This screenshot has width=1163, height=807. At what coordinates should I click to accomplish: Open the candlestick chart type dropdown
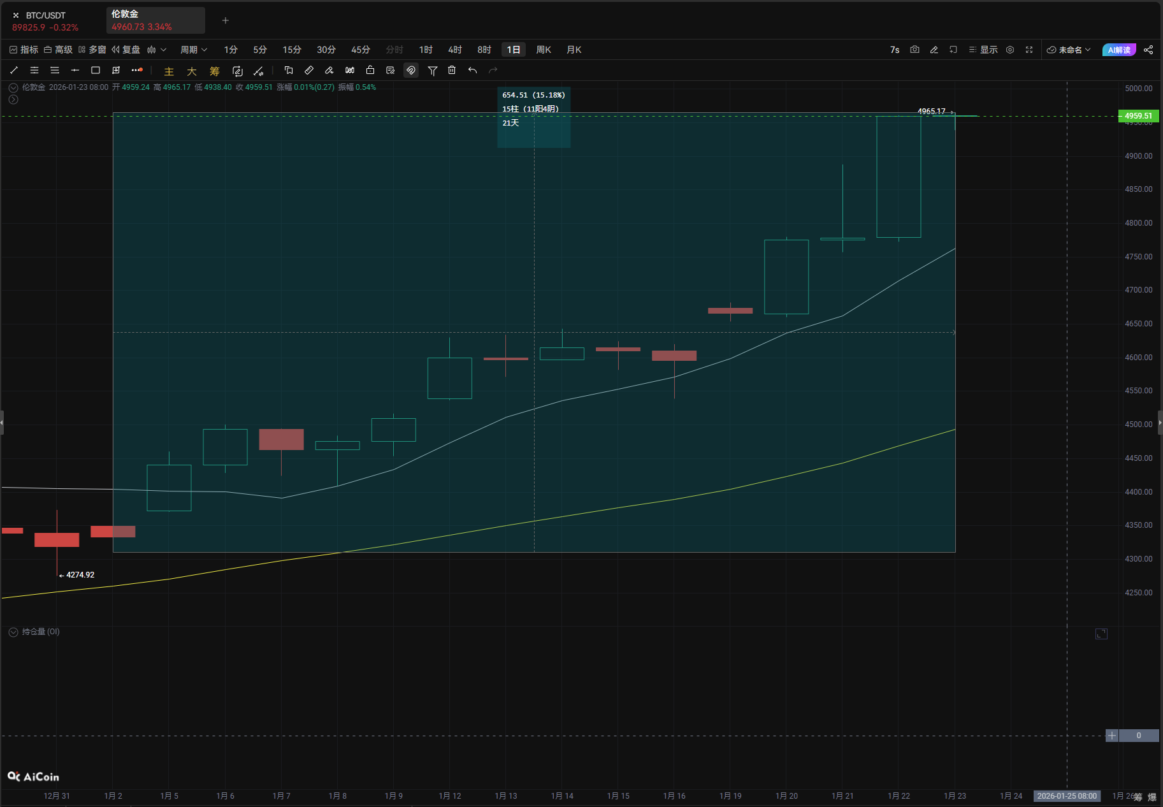click(x=156, y=50)
